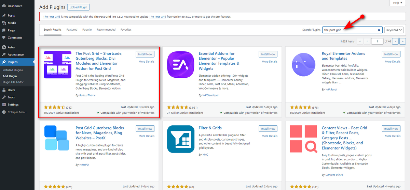The width and height of the screenshot is (410, 190).
Task: Click Royal Elementor Addons and Templates title
Action: pyautogui.click(x=343, y=56)
